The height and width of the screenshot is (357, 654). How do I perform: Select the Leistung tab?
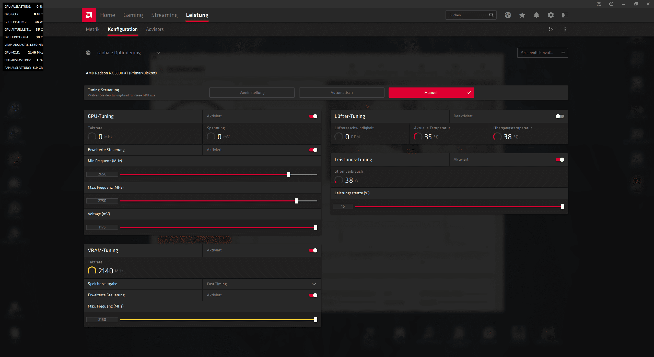pos(197,15)
